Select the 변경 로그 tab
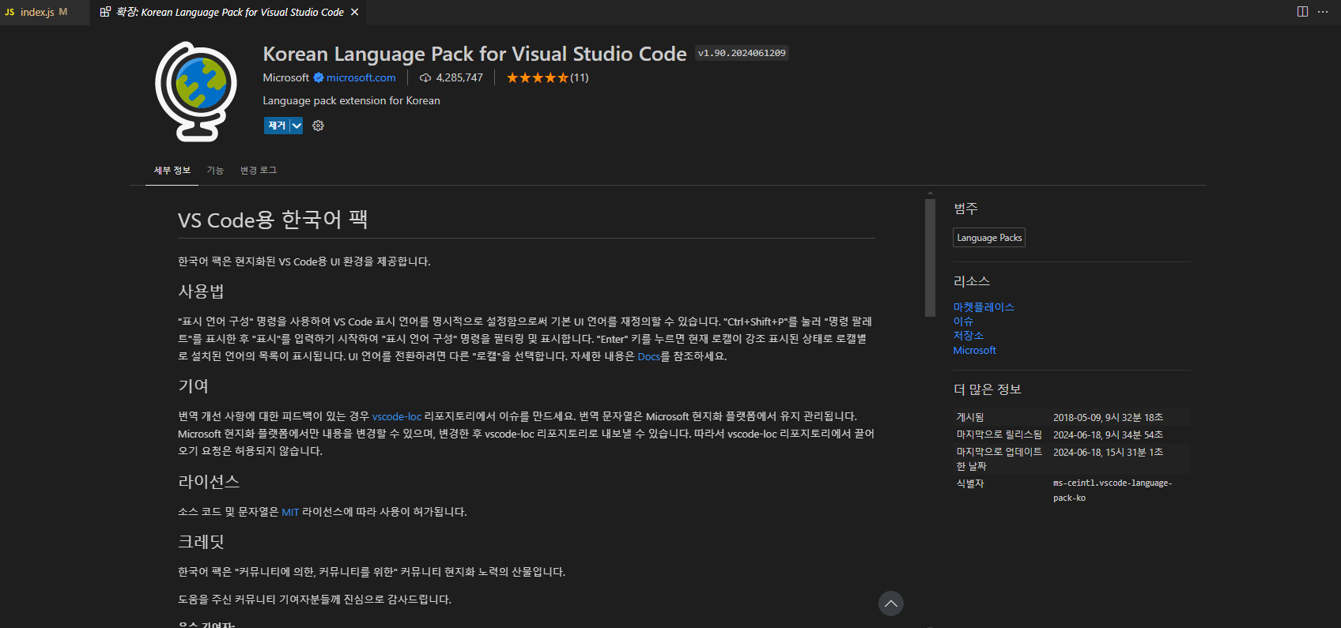Viewport: 1341px width, 628px height. [259, 171]
